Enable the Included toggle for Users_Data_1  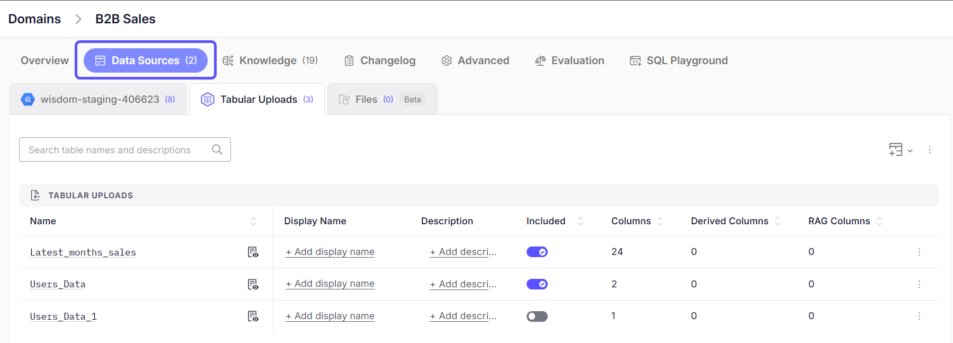pos(537,316)
